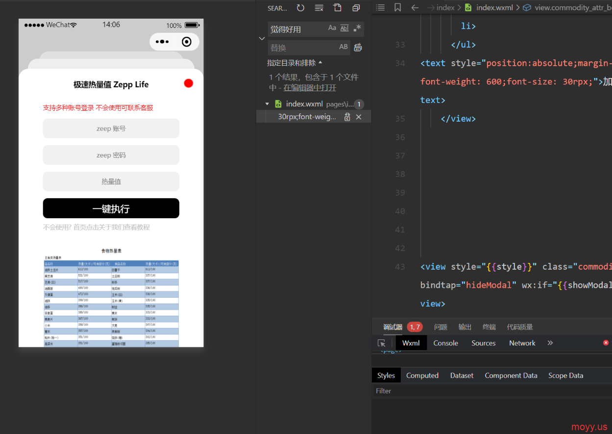This screenshot has width=612, height=434.
Task: Click the result count badge on index.wxml
Action: 359,104
